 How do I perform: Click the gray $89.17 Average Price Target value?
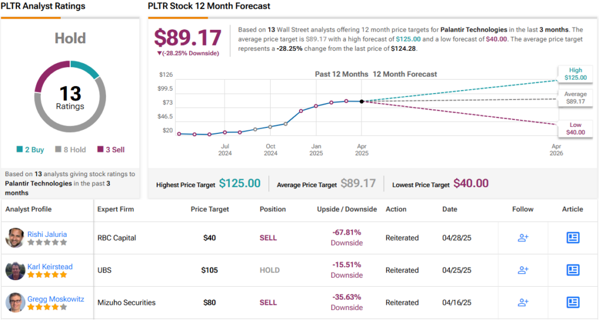358,184
